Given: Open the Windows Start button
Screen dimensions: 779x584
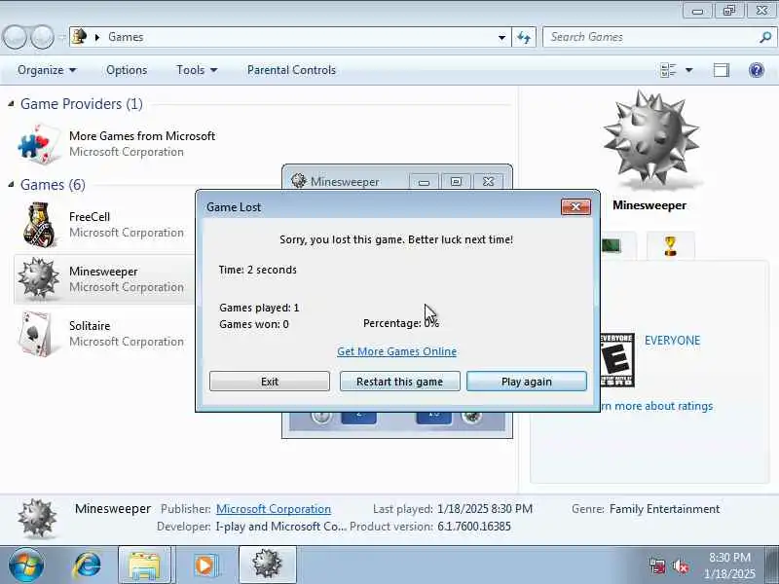Looking at the screenshot, I should (x=26, y=566).
